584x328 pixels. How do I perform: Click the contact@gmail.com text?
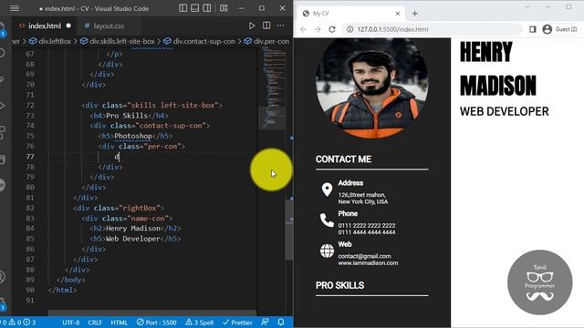point(365,256)
